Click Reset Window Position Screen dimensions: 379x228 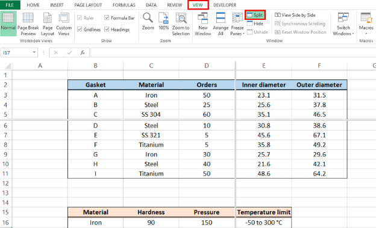pos(301,32)
